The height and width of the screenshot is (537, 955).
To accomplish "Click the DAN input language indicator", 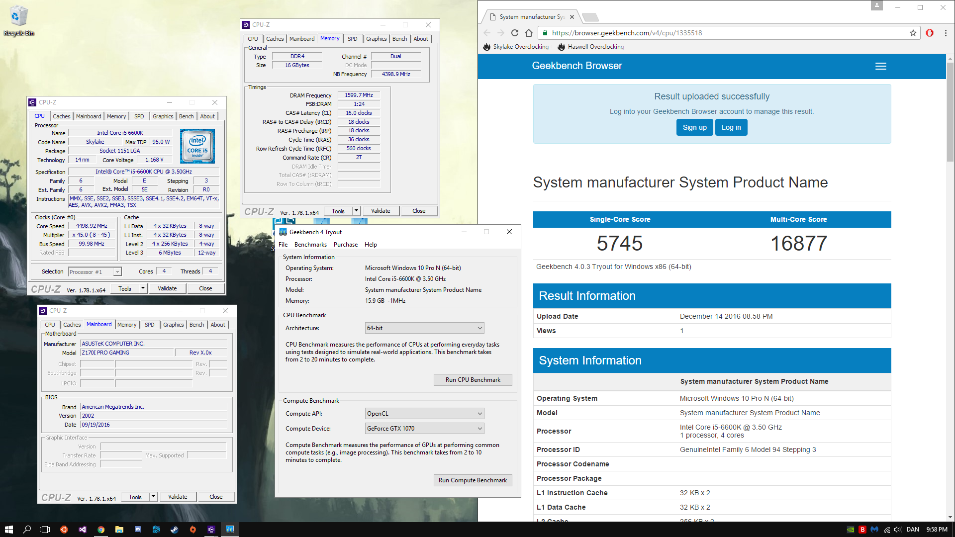I will click(913, 530).
